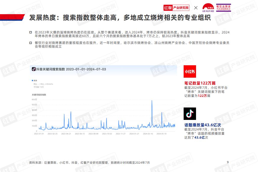Click the 红餐产业研究院 logo at top

point(176,8)
